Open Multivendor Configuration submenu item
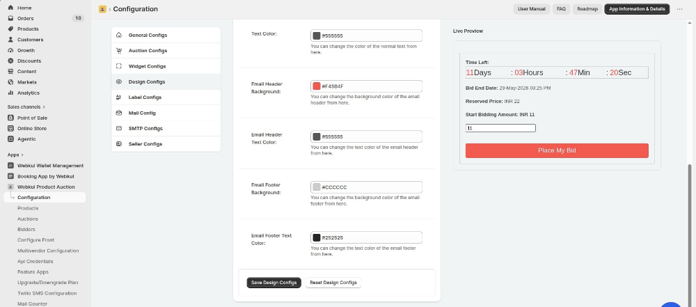 pos(49,251)
